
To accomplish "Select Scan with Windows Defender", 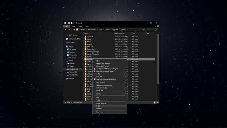I will [x=110, y=79].
